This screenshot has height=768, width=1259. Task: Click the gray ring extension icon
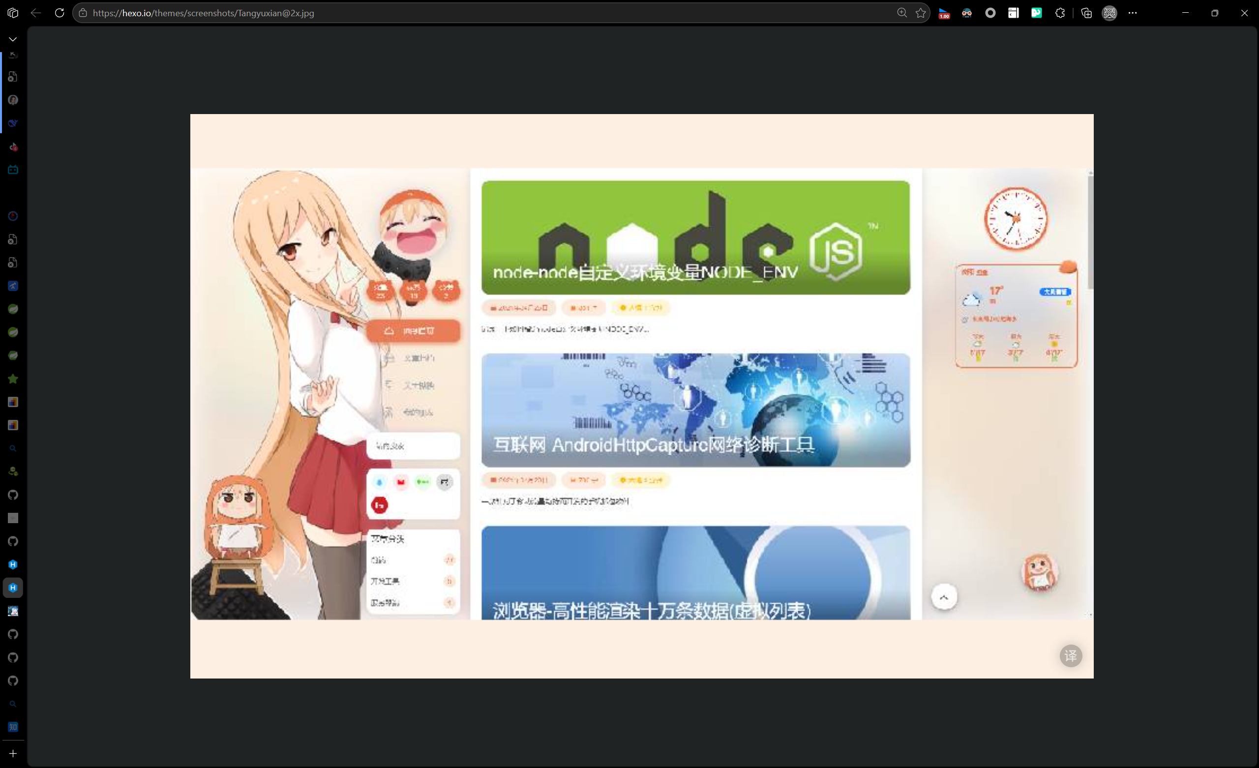pos(990,13)
